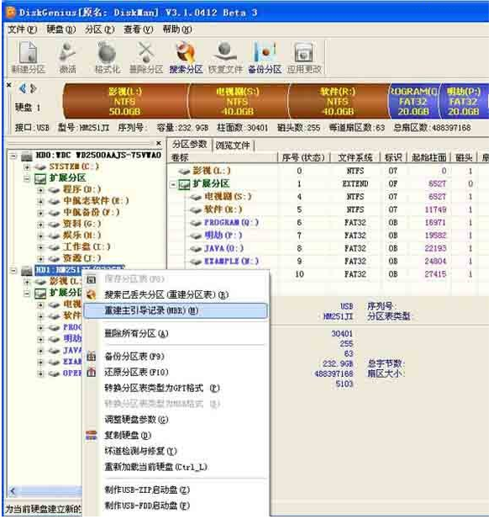Choose 坏道检测与修复(Y) from context menu
The image size is (499, 519).
coord(176,452)
